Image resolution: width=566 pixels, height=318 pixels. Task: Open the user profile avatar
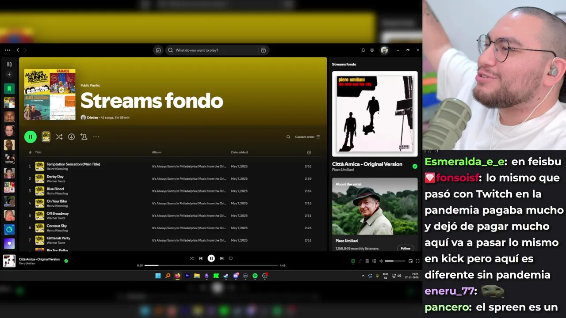384,50
